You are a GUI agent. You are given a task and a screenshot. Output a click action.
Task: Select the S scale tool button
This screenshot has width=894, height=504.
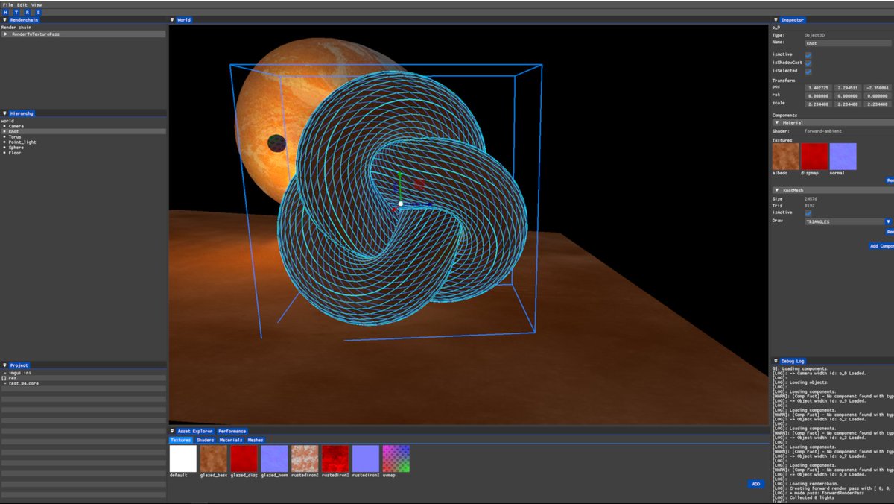38,13
